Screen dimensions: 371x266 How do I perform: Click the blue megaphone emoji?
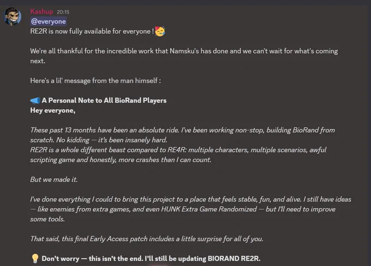coord(35,100)
